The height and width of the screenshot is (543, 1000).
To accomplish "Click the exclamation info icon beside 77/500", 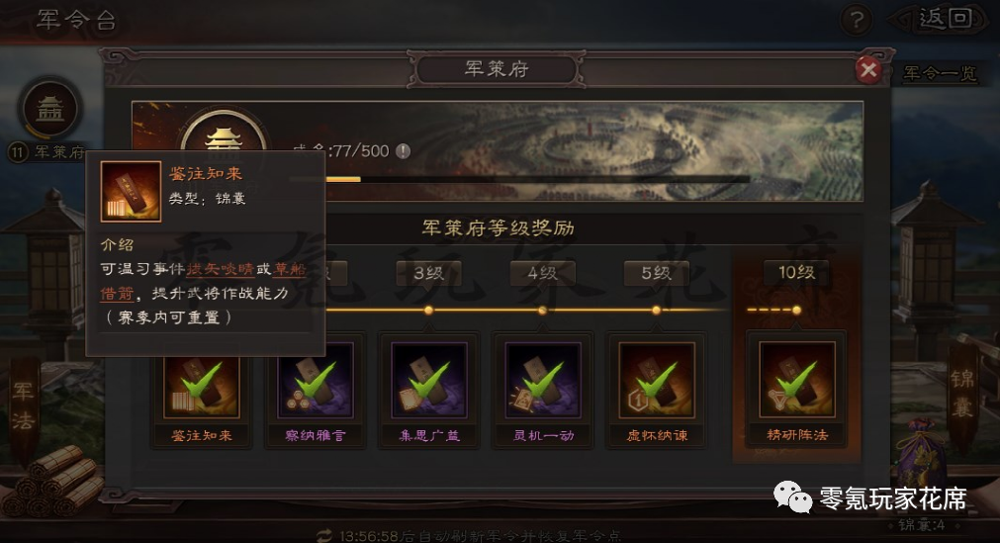I will (403, 151).
